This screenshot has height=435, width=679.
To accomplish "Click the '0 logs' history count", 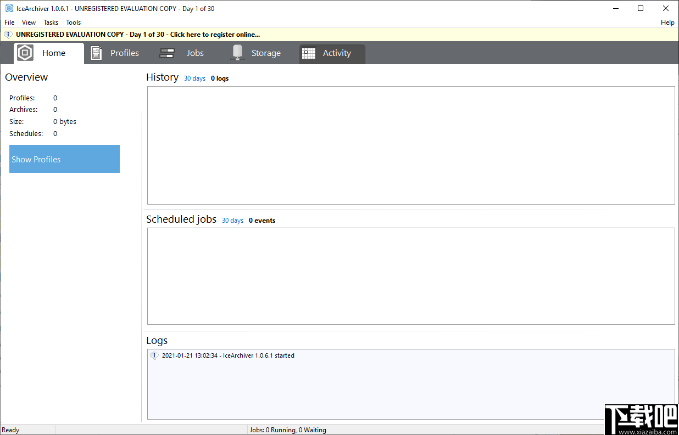I will tap(220, 78).
